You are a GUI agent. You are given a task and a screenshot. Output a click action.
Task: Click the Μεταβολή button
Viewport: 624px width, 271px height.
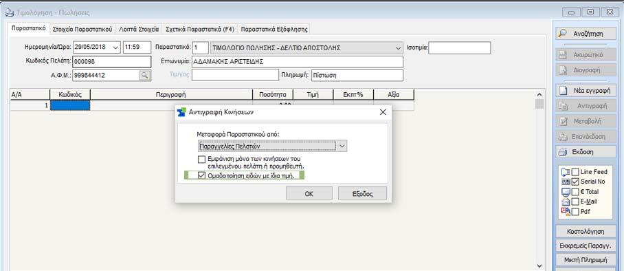click(586, 121)
